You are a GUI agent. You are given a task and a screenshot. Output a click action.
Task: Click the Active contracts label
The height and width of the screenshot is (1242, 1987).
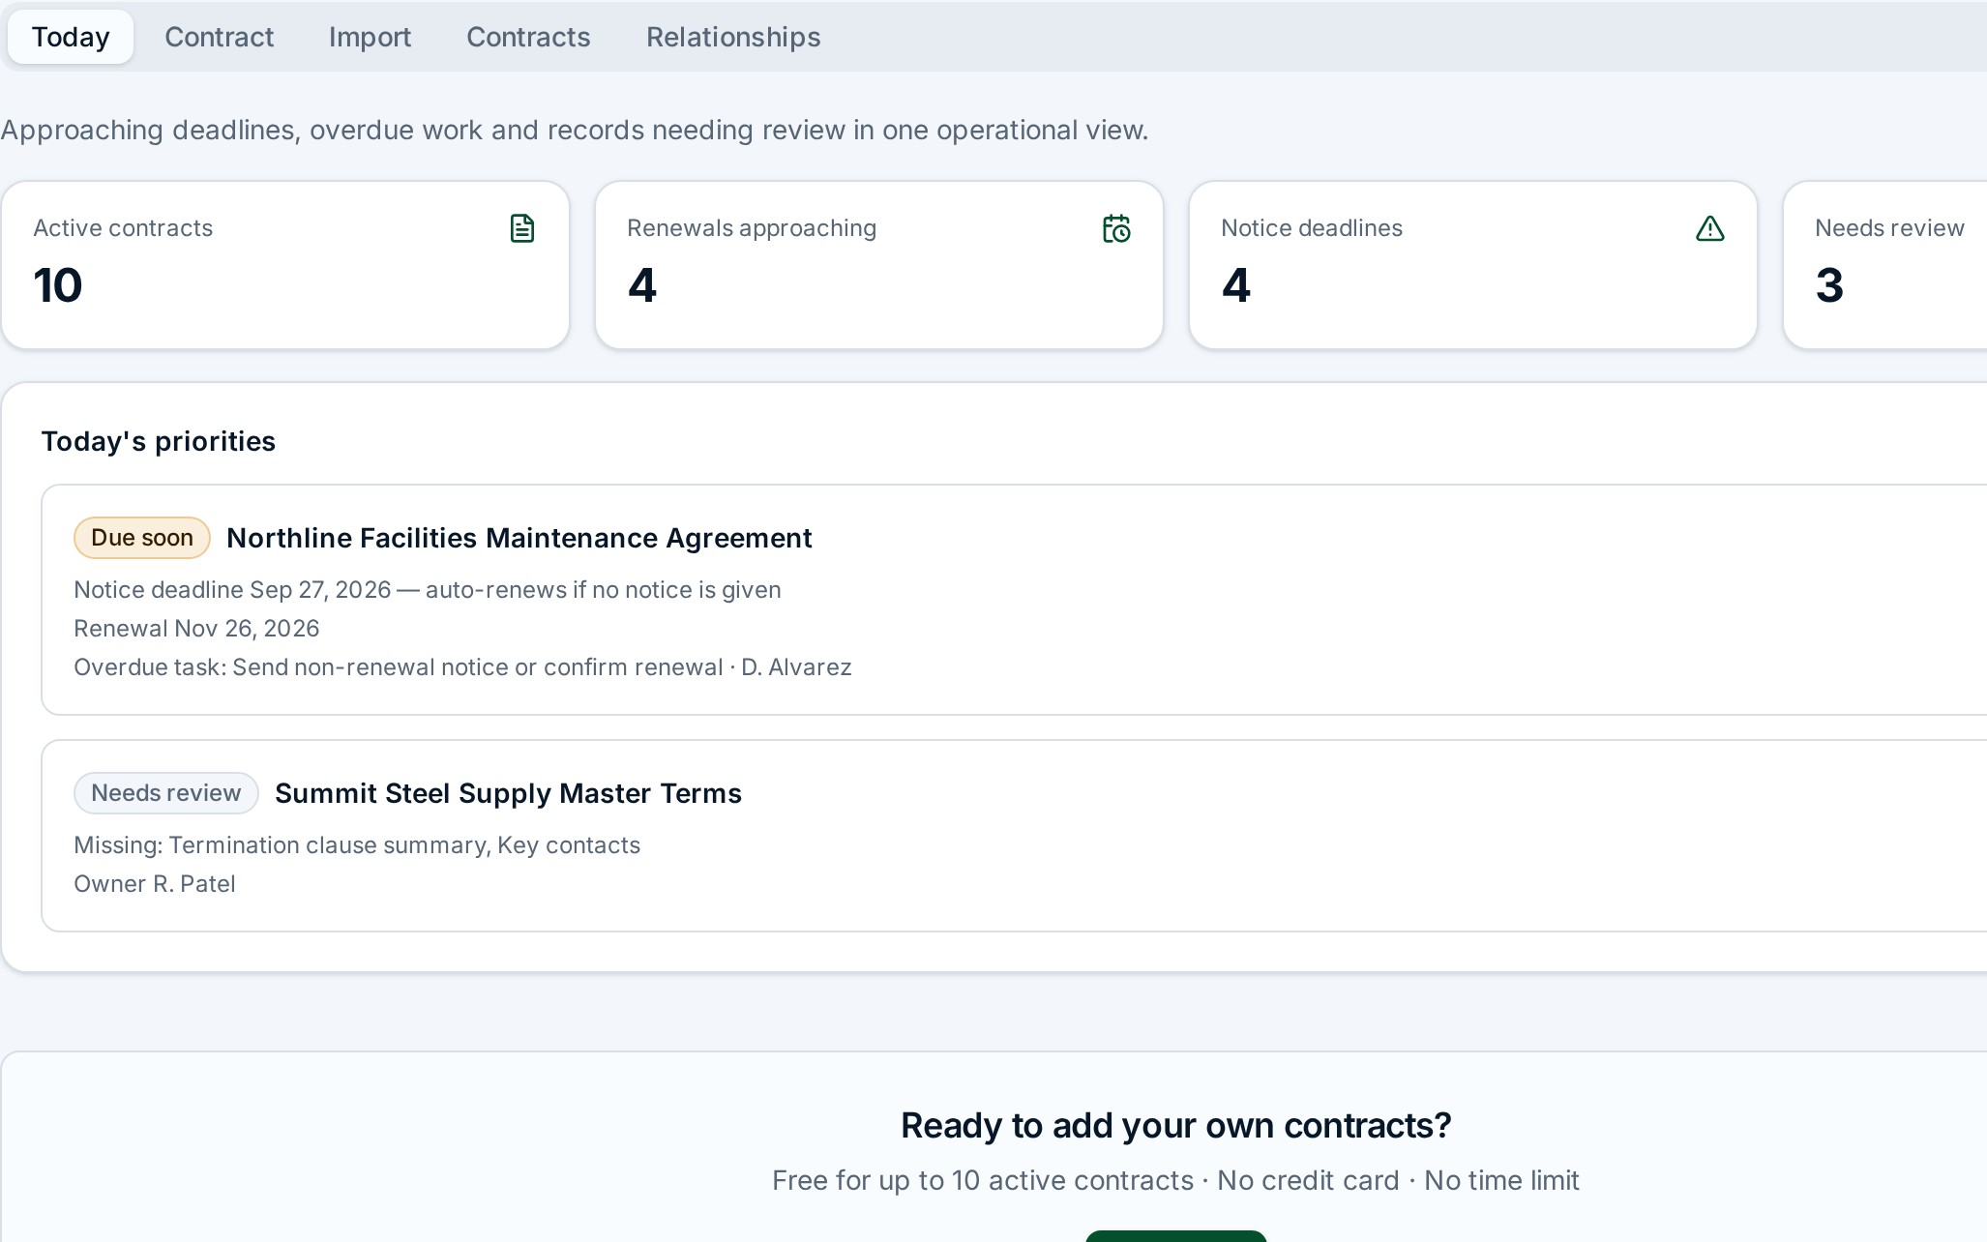[x=123, y=228]
